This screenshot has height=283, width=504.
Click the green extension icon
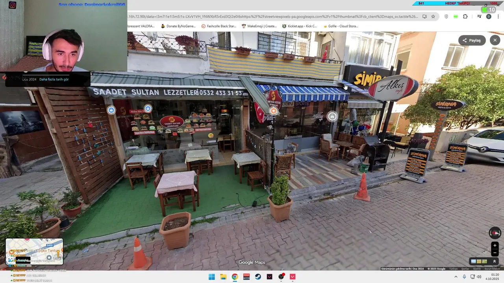pyautogui.click(x=456, y=17)
